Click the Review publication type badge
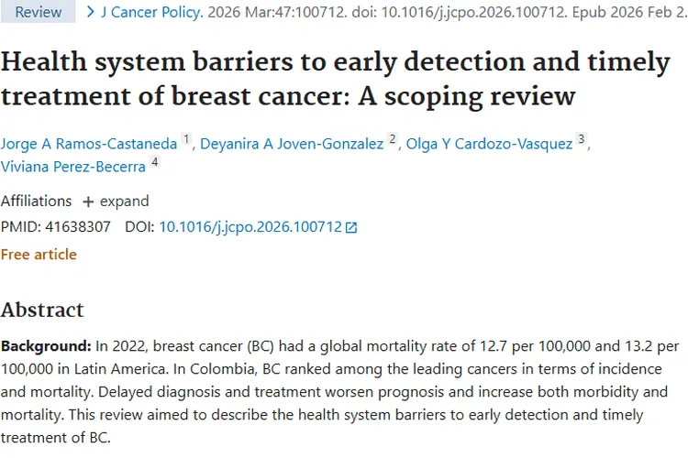Screen dimensions: 688x458 coord(38,12)
